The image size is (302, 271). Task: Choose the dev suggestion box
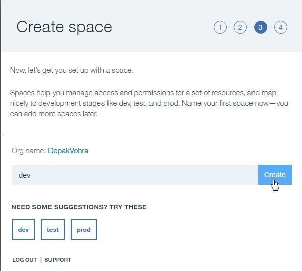coord(23,230)
